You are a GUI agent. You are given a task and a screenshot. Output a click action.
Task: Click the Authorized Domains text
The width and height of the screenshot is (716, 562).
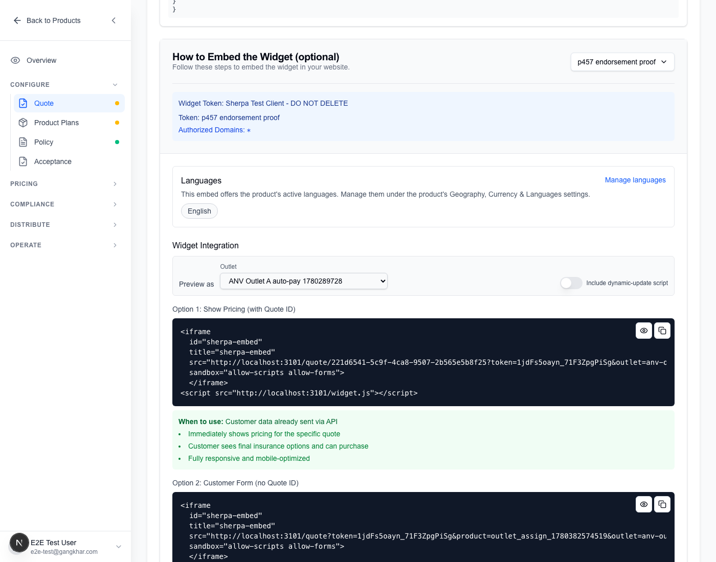[215, 130]
